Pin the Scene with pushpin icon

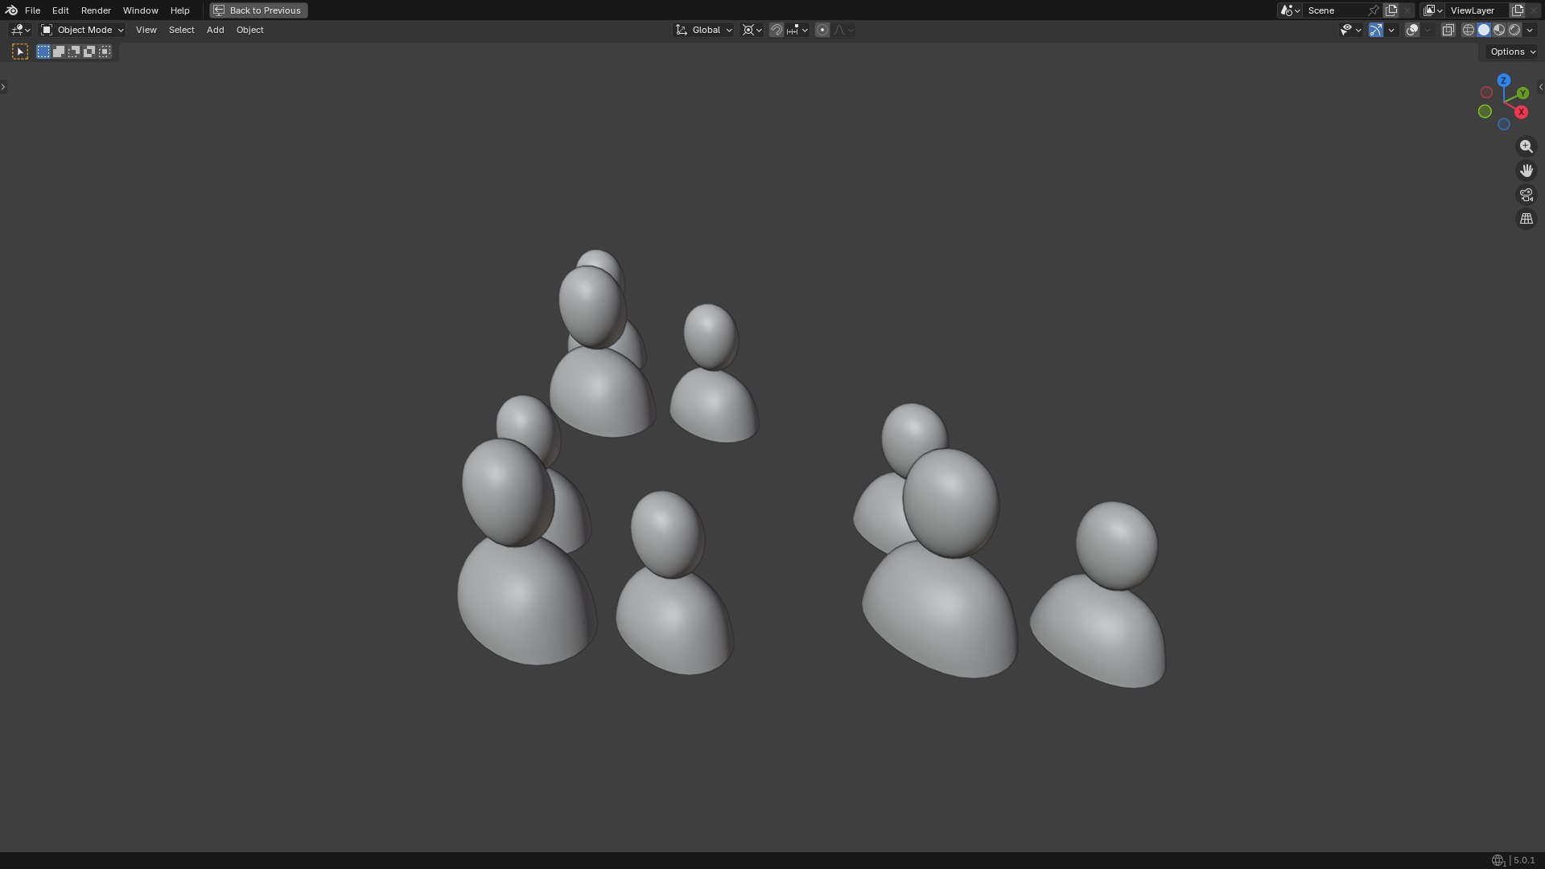(1374, 10)
